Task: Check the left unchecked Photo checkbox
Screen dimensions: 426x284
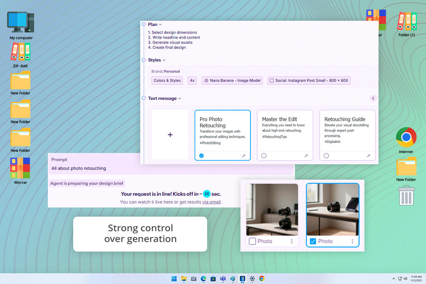Action: click(253, 241)
